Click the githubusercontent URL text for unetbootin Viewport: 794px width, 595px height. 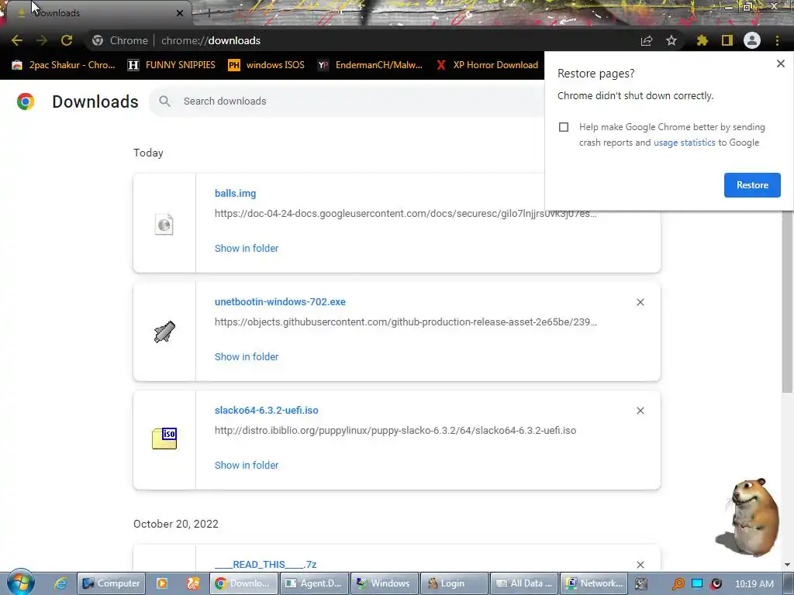pyautogui.click(x=406, y=322)
